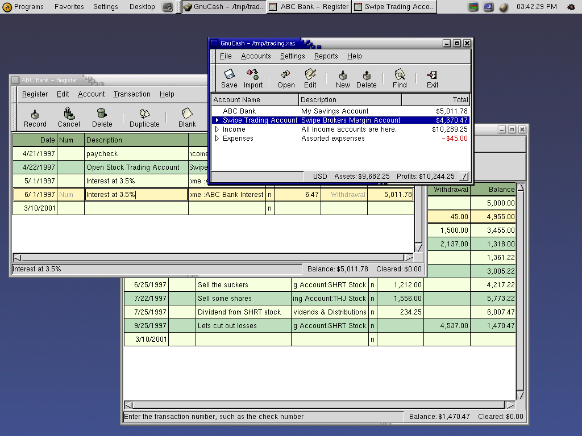Click ABC Bank register horizontal scrollbar track
582x436 pixels.
click(x=213, y=257)
